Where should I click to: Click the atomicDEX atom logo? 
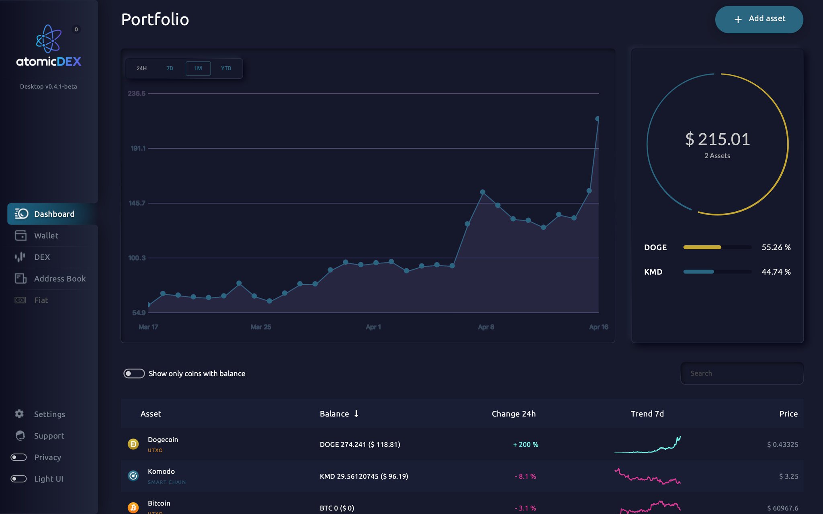coord(49,39)
